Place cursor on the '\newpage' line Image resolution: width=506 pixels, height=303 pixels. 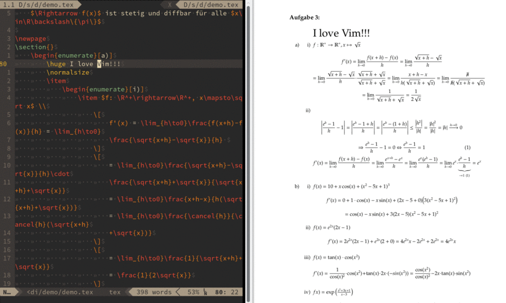(31, 39)
